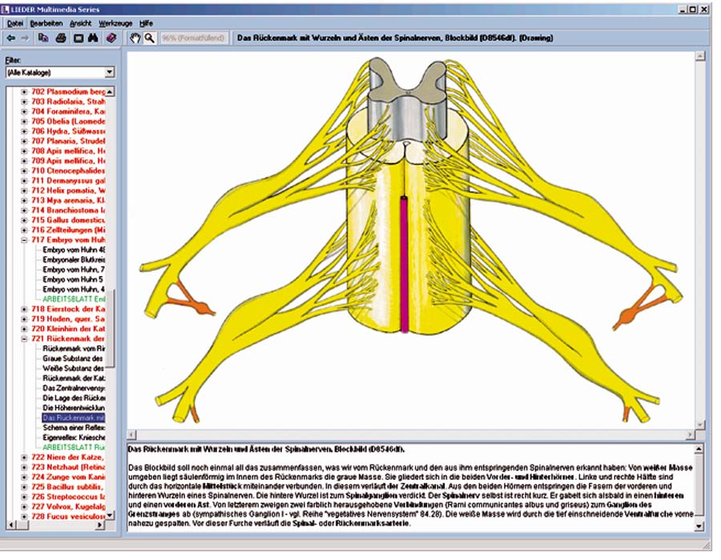
Task: Click the red book help icon
Action: 111,38
